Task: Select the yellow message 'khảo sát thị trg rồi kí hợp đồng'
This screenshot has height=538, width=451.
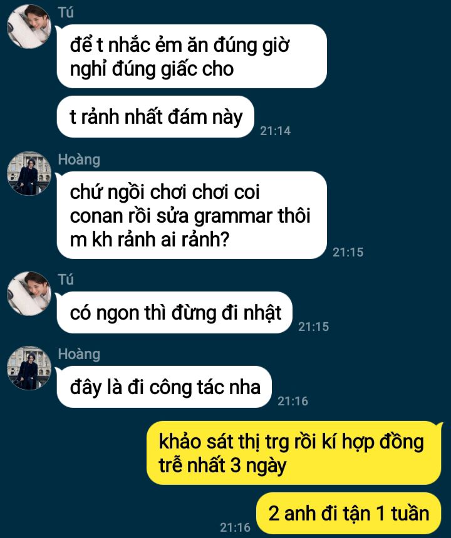Action: (294, 453)
